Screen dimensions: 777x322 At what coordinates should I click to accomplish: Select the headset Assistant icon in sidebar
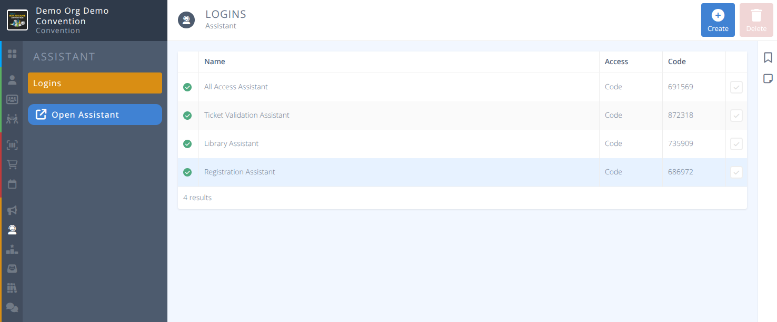pyautogui.click(x=12, y=229)
